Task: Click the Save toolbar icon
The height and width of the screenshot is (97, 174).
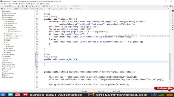Action: point(5,6)
